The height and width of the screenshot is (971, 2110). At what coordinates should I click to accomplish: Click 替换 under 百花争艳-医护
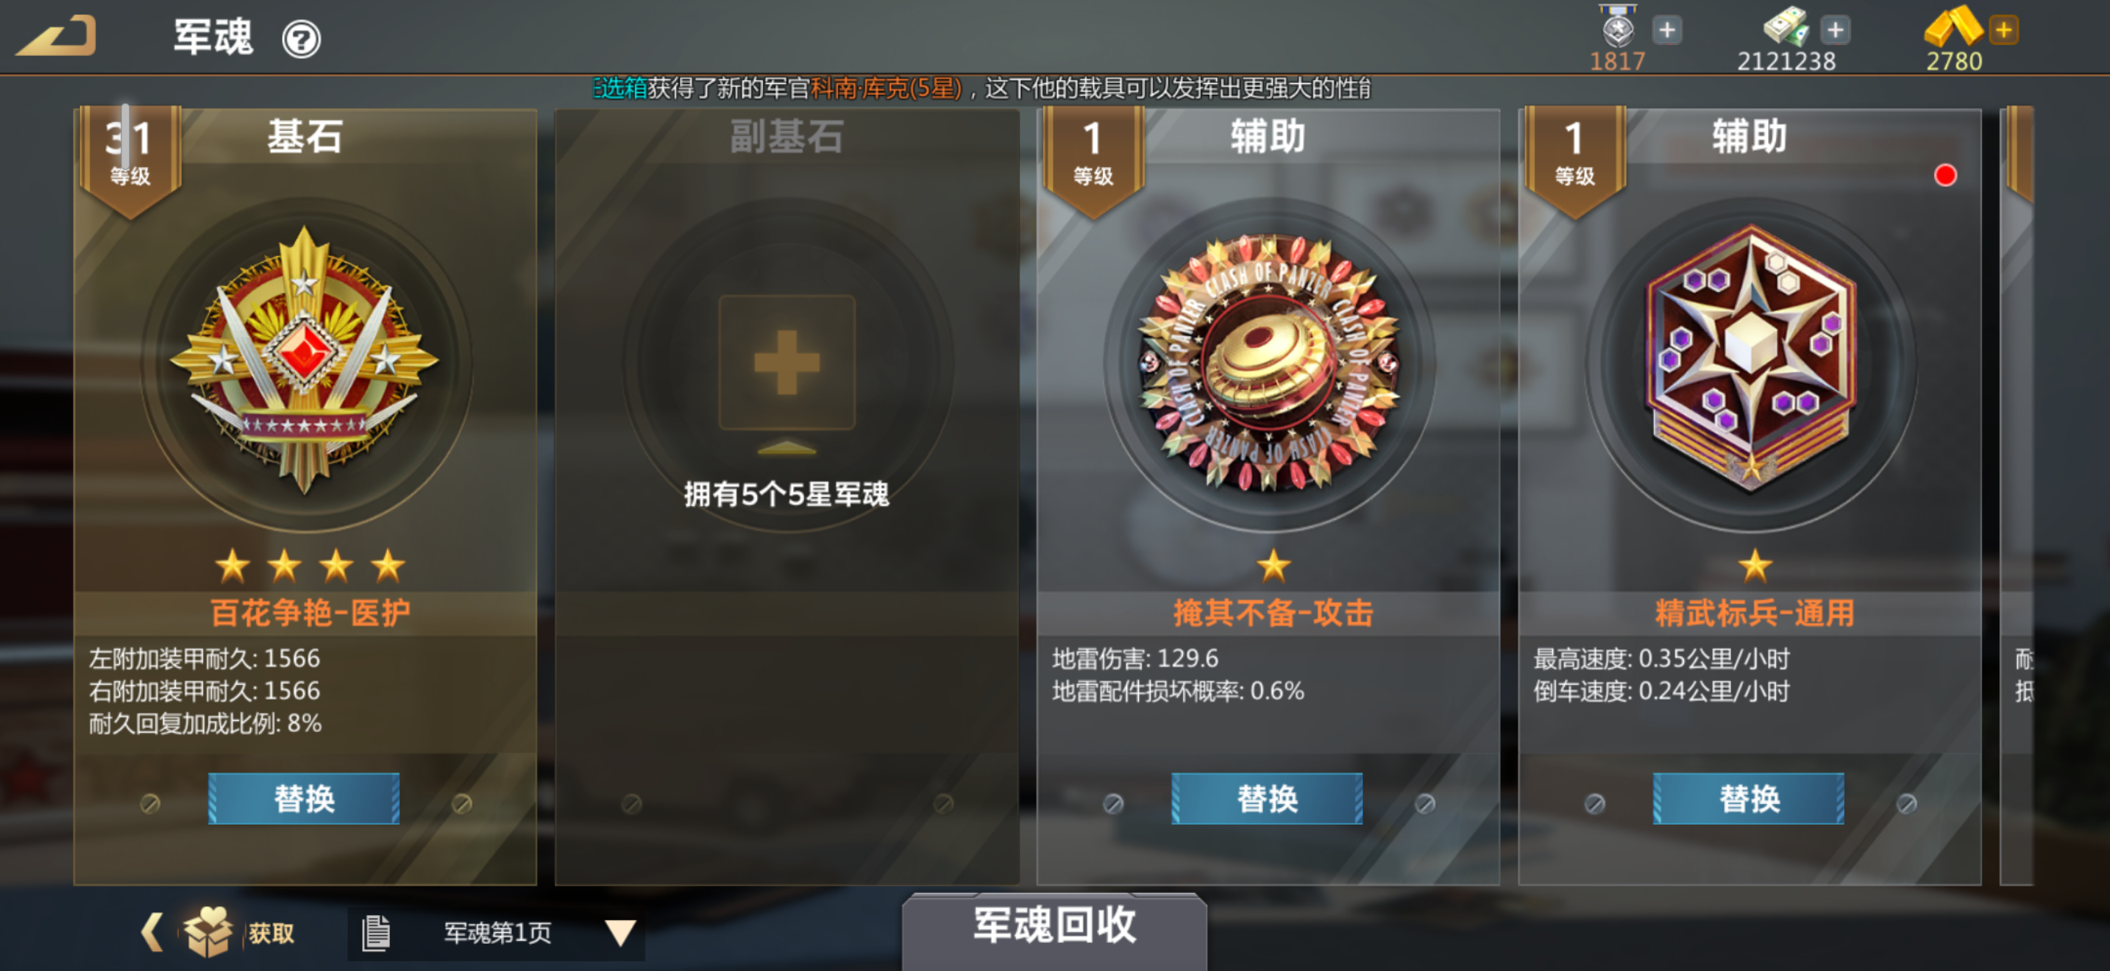coord(304,798)
